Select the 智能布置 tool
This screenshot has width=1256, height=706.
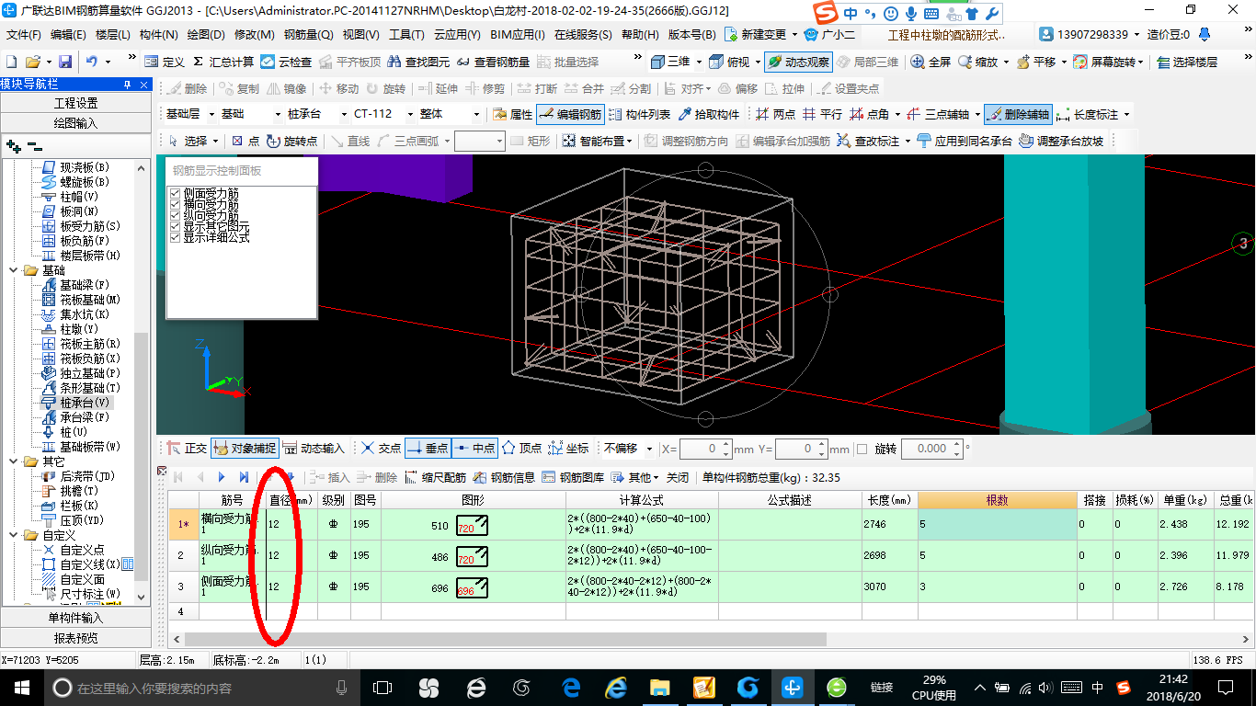coord(598,141)
